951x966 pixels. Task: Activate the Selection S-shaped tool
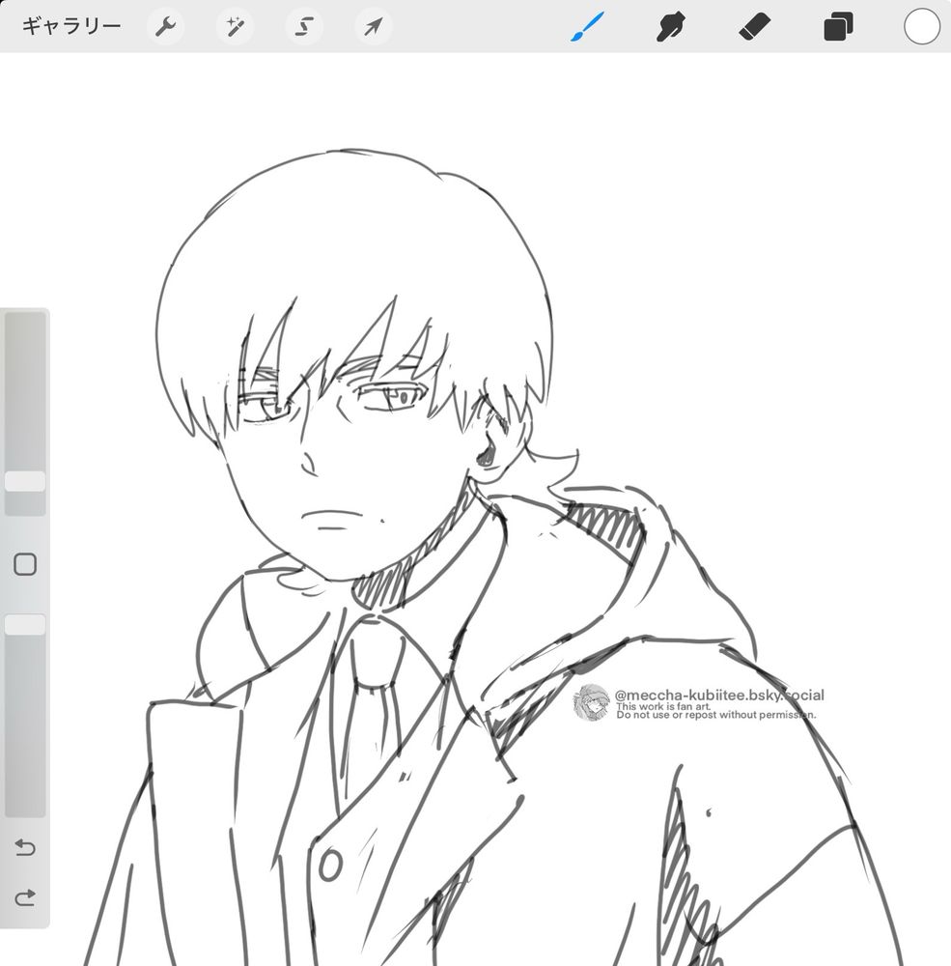(x=304, y=26)
